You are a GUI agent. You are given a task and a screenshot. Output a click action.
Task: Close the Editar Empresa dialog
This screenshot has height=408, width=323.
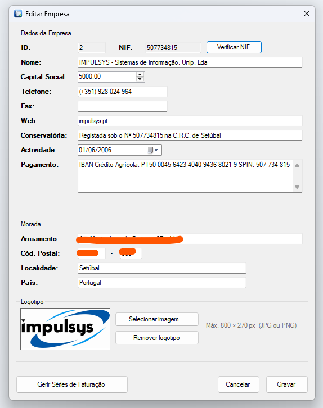(307, 13)
